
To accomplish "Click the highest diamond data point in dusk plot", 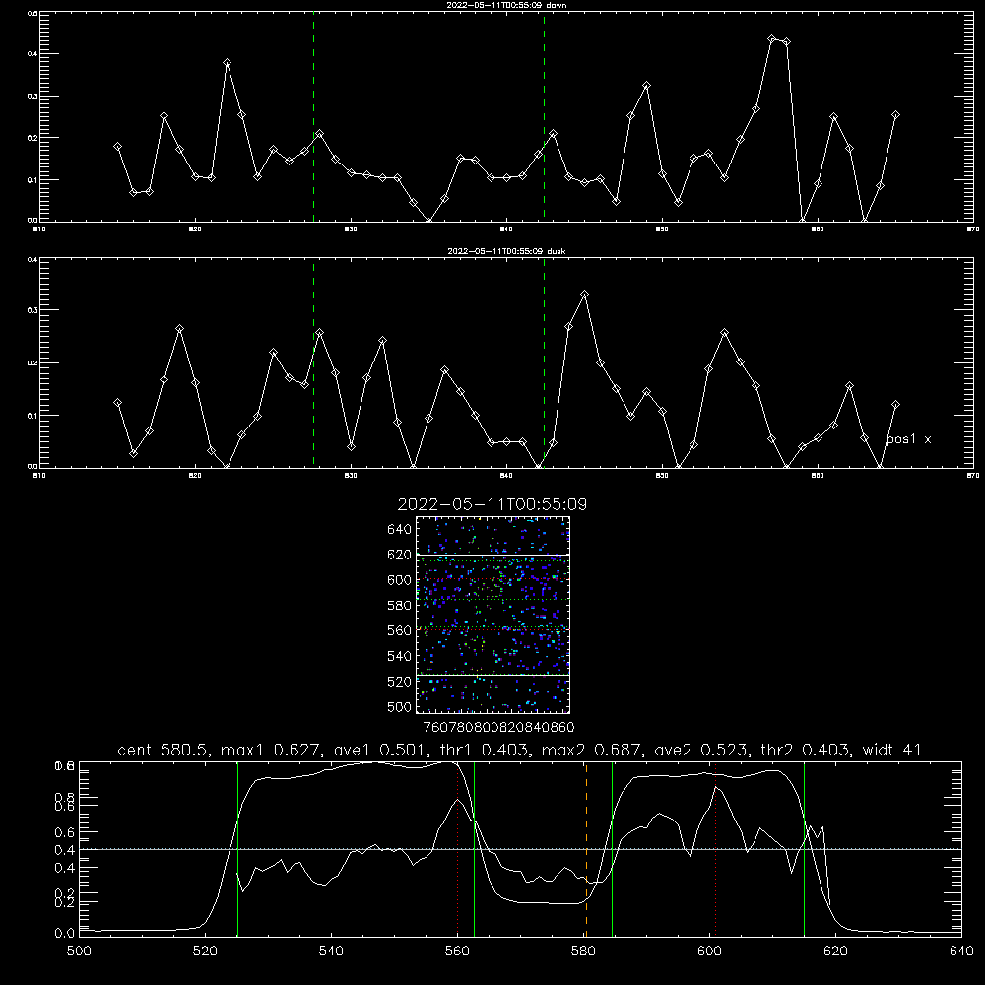I will pos(585,294).
